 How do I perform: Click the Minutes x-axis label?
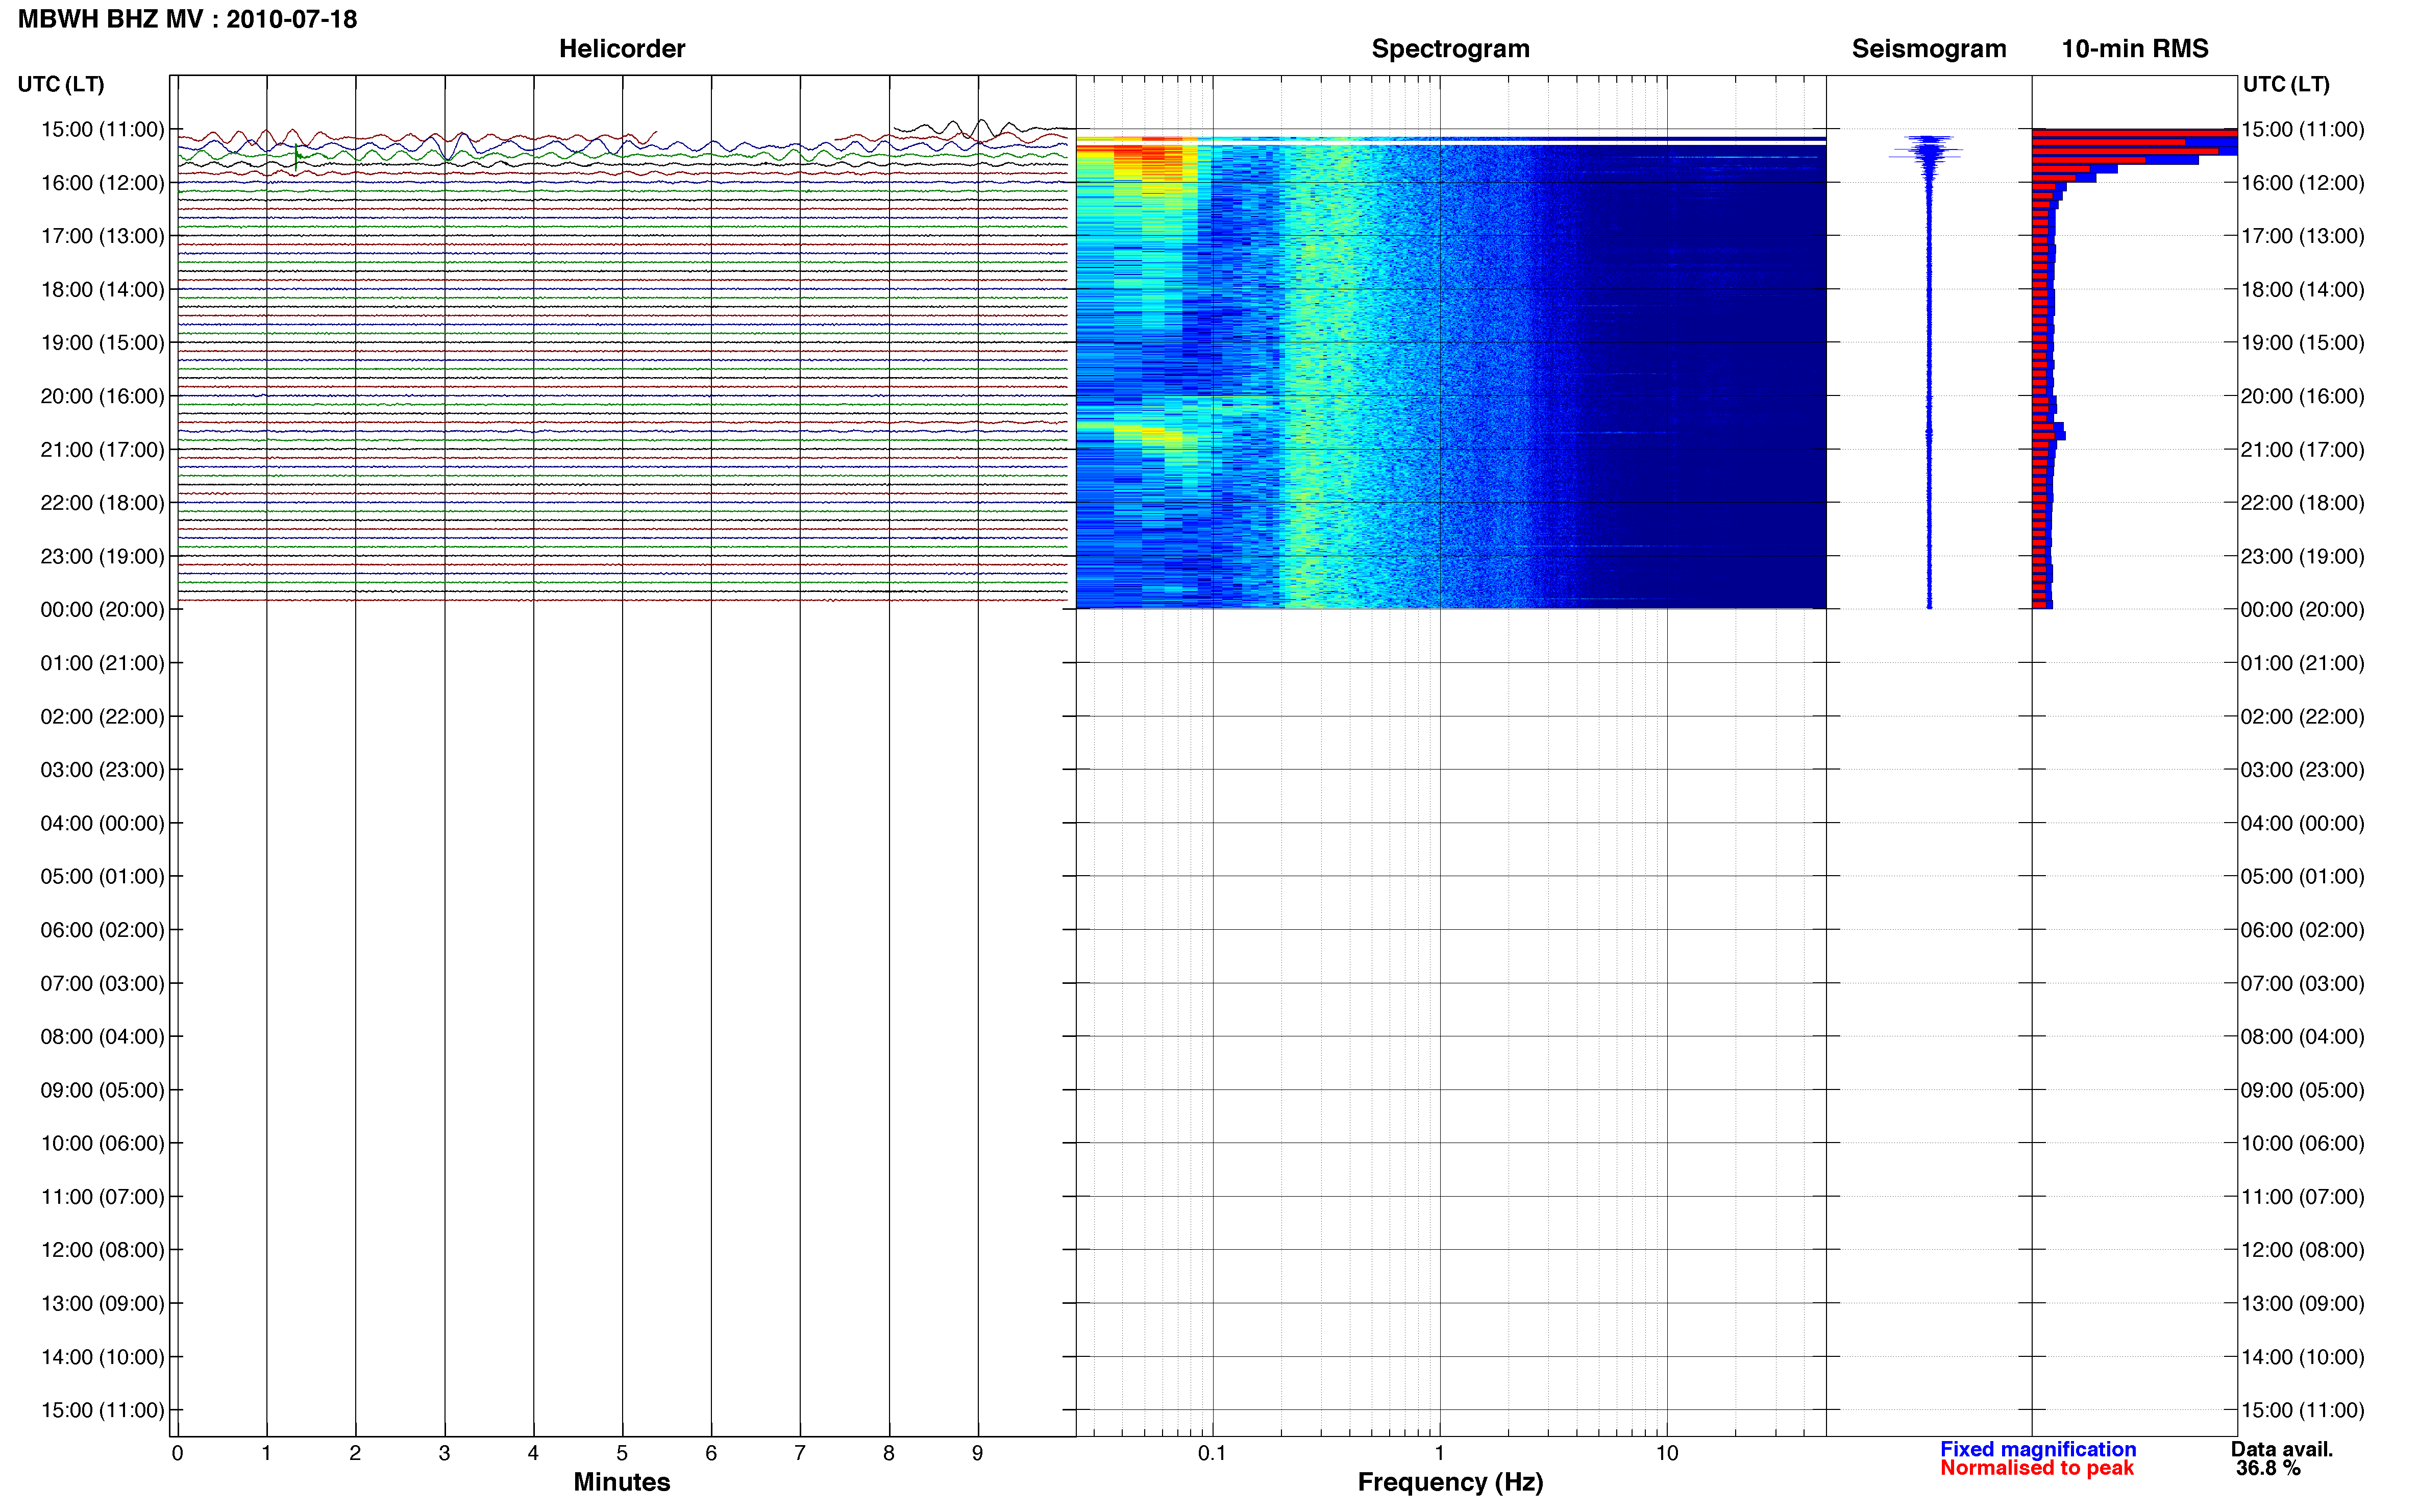(621, 1481)
